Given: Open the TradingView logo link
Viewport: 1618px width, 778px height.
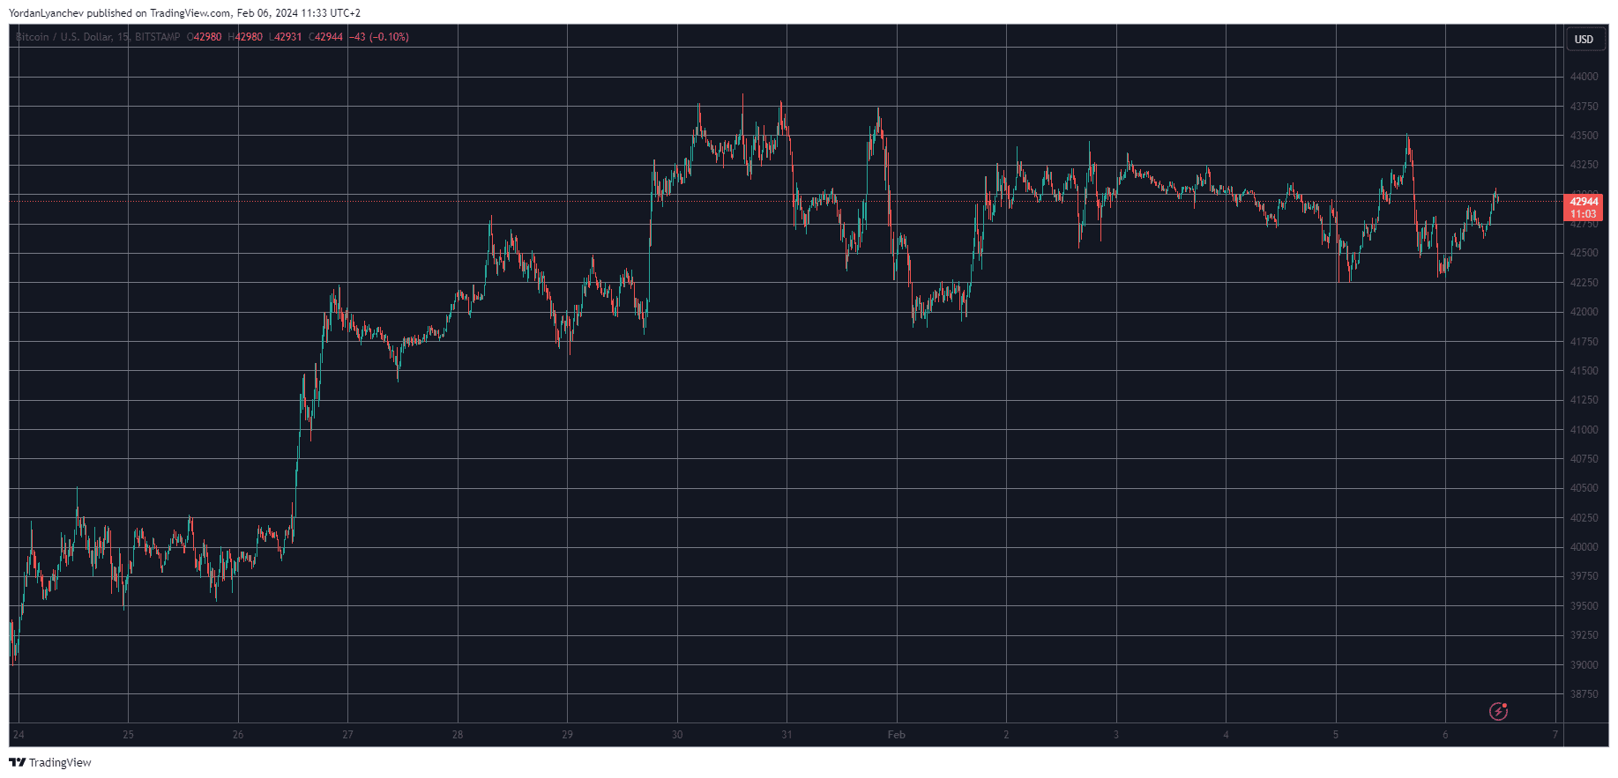Looking at the screenshot, I should [x=50, y=762].
